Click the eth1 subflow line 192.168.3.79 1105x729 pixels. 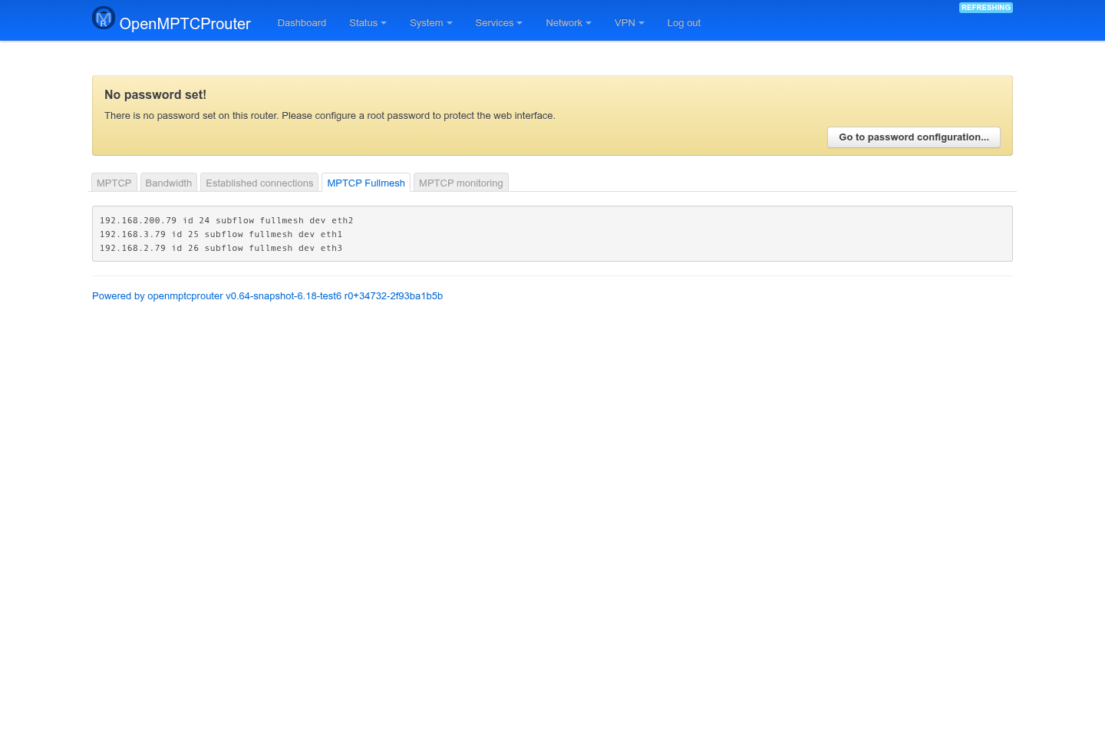pyautogui.click(x=221, y=235)
